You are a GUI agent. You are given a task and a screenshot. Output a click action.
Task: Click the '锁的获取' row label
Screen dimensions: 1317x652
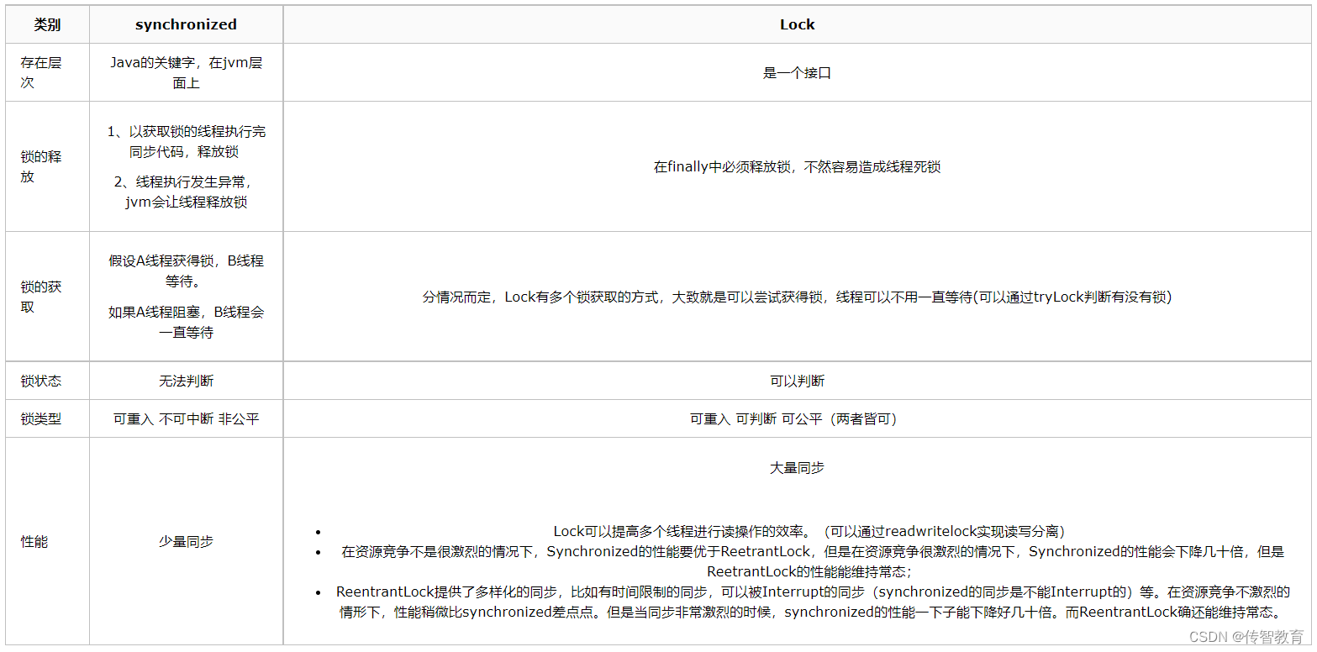coord(41,297)
